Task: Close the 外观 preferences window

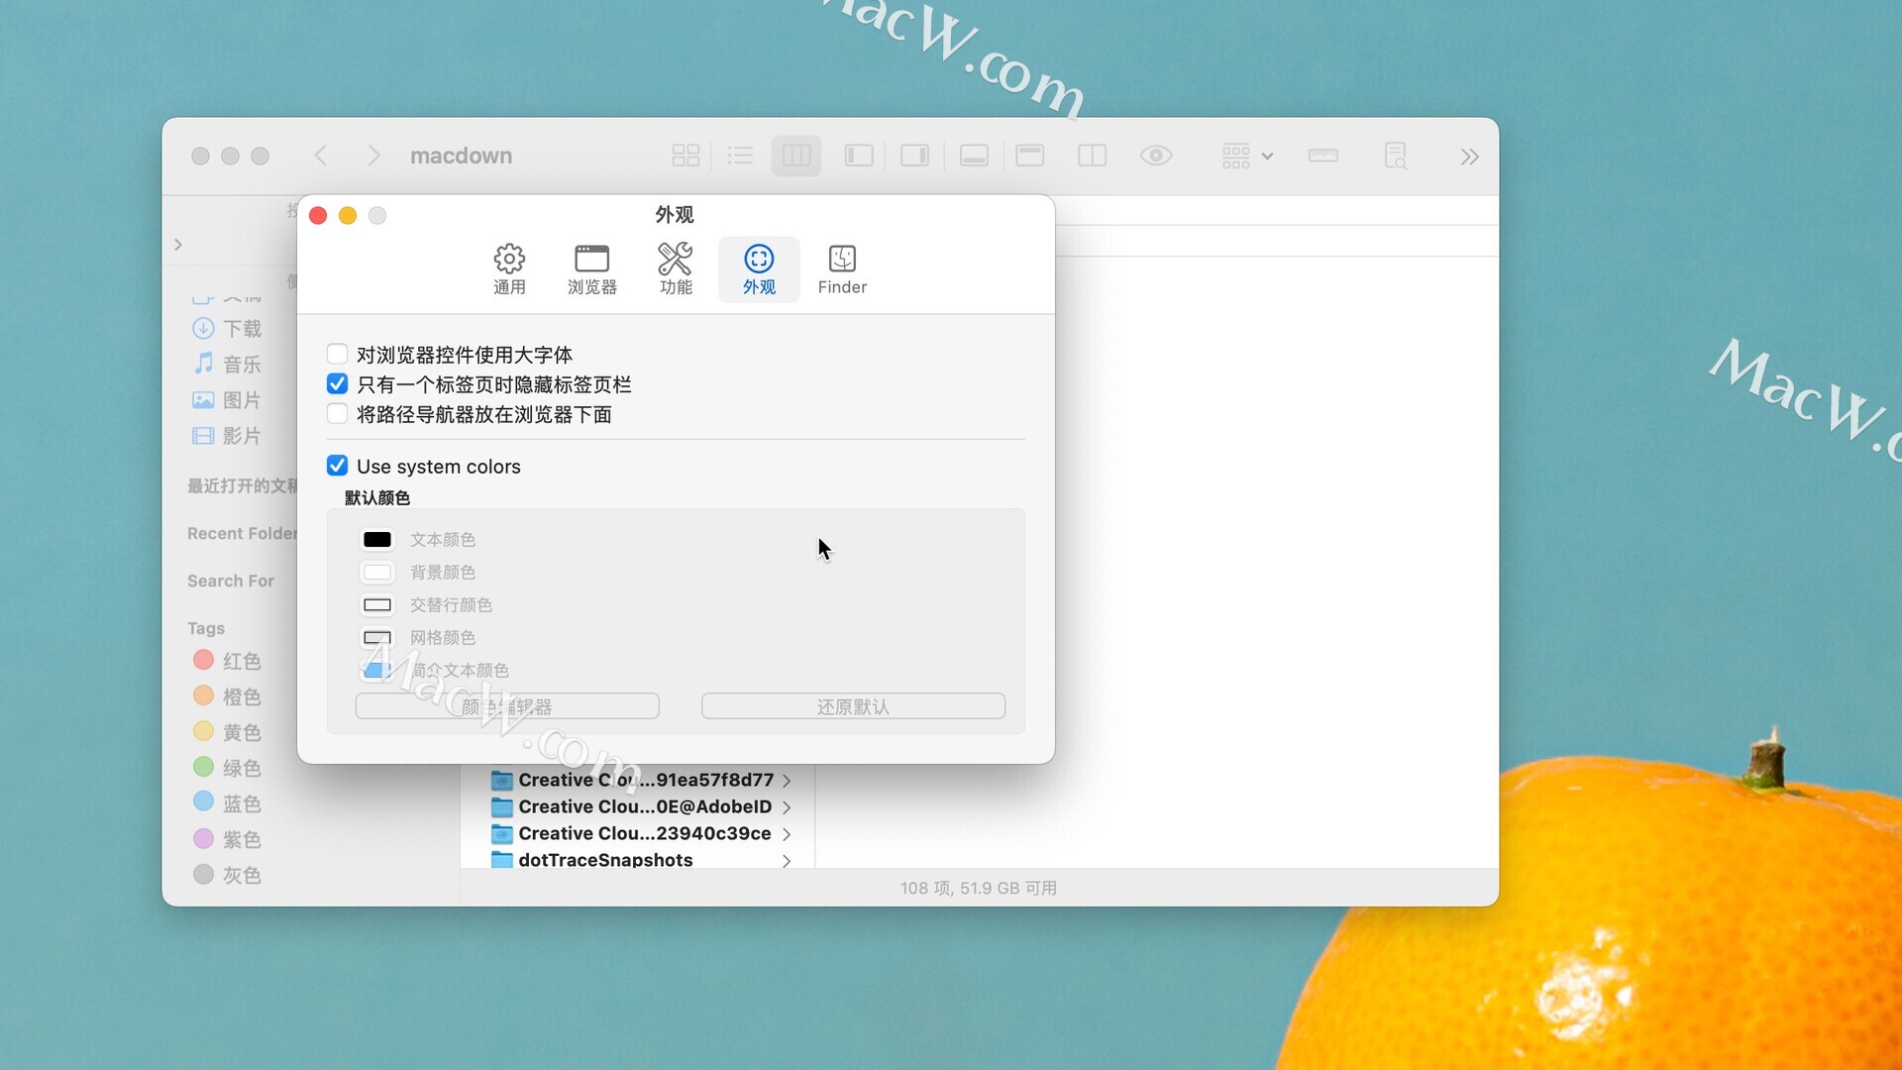Action: click(318, 215)
